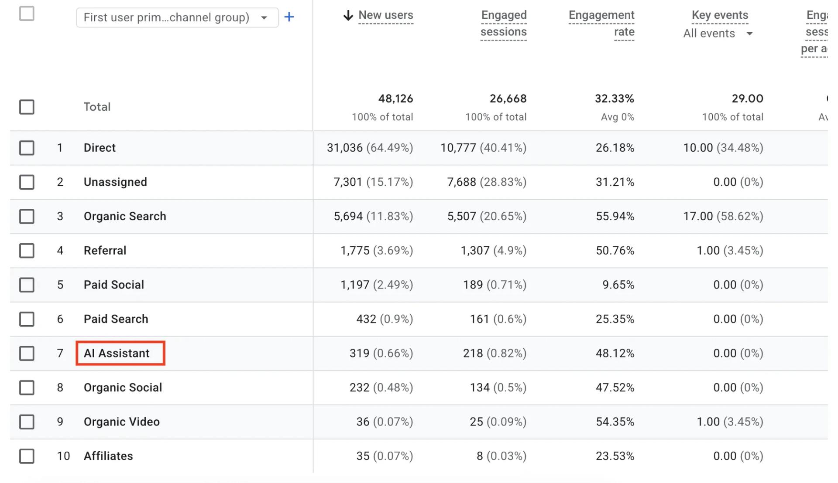
Task: Select the AI Assistant row checkbox
Action: pyautogui.click(x=27, y=354)
